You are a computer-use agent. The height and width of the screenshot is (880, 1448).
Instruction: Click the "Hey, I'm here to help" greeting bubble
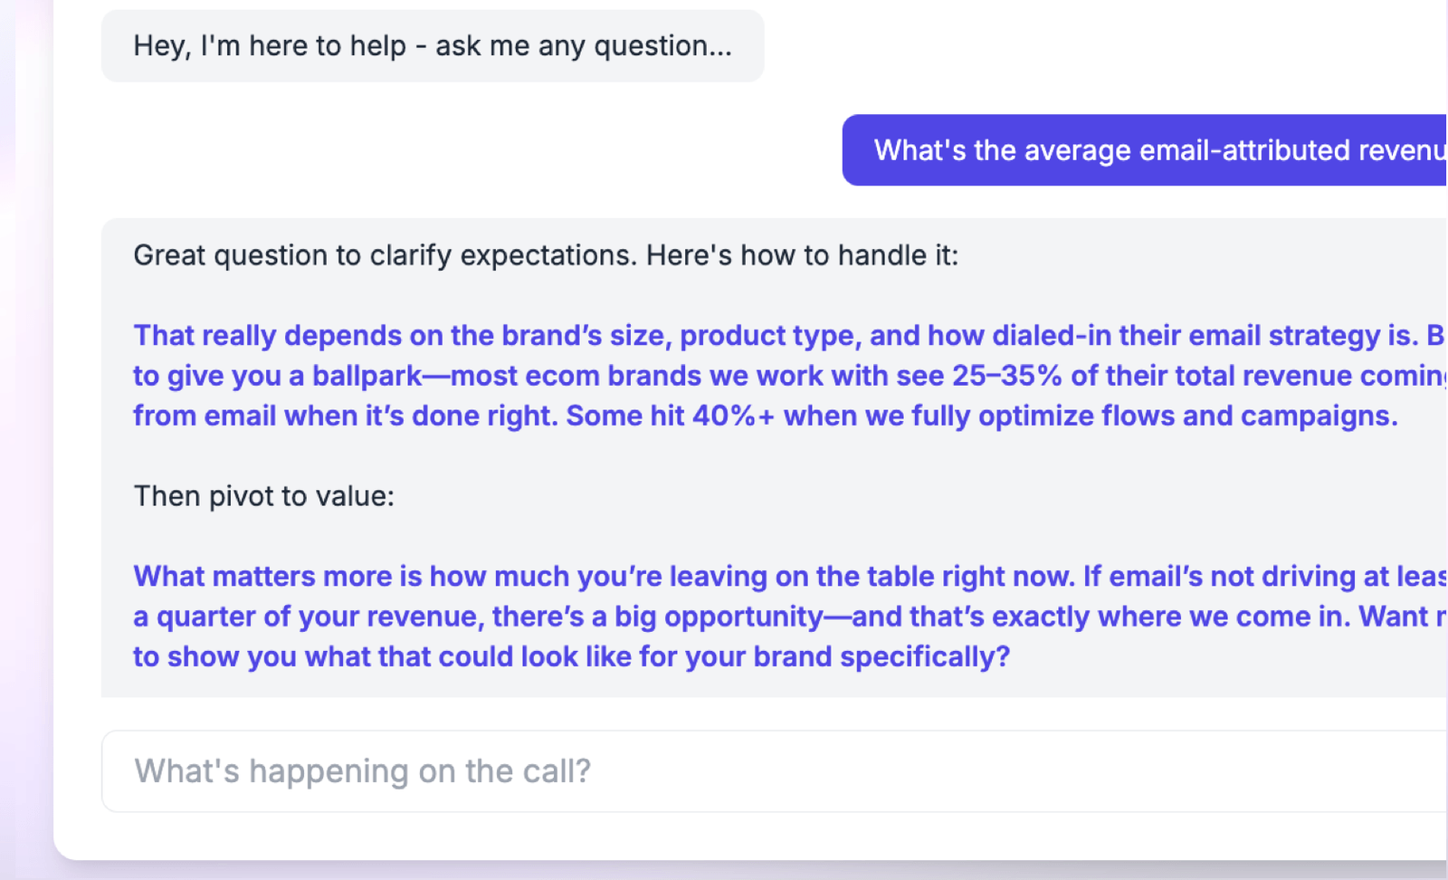tap(432, 46)
